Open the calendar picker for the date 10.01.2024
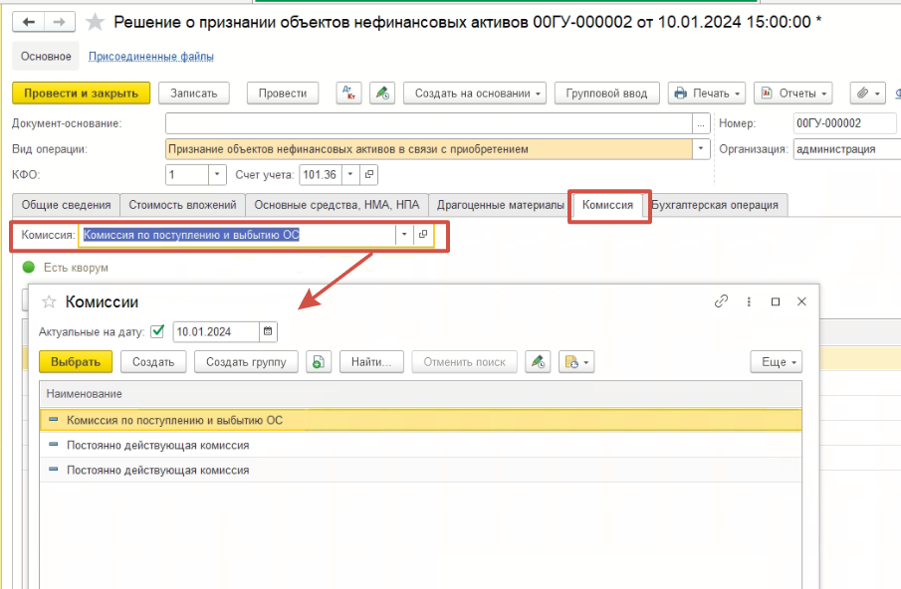Screen dimensions: 901x589 click(268, 331)
